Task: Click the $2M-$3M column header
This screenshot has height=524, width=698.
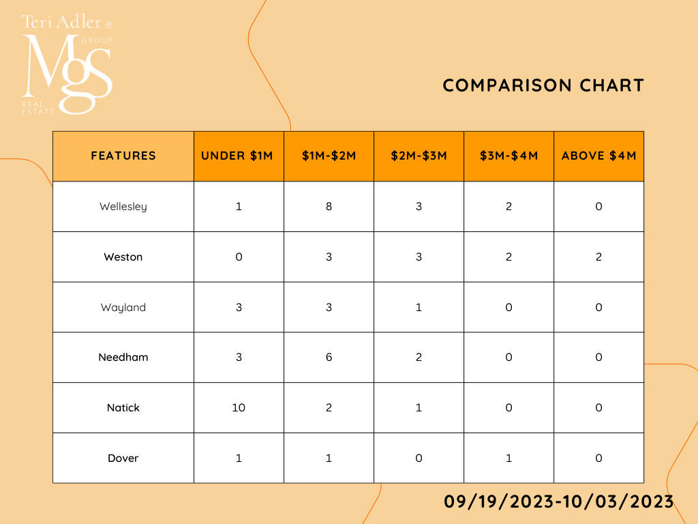Action: click(x=419, y=156)
